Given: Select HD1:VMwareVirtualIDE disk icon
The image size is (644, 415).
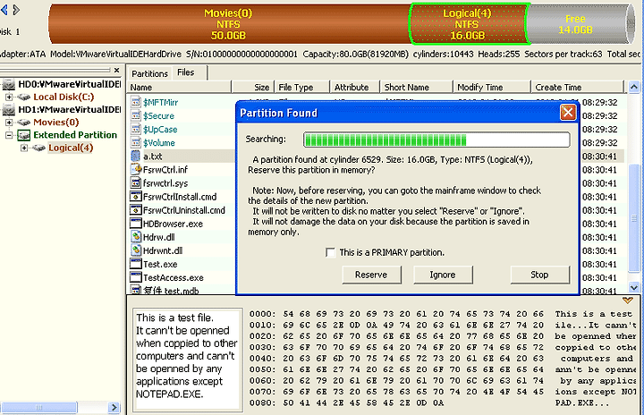Looking at the screenshot, I should [x=9, y=110].
